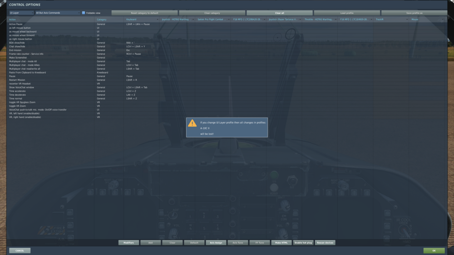Click the Clear category button
Image resolution: width=454 pixels, height=255 pixels.
pos(212,13)
